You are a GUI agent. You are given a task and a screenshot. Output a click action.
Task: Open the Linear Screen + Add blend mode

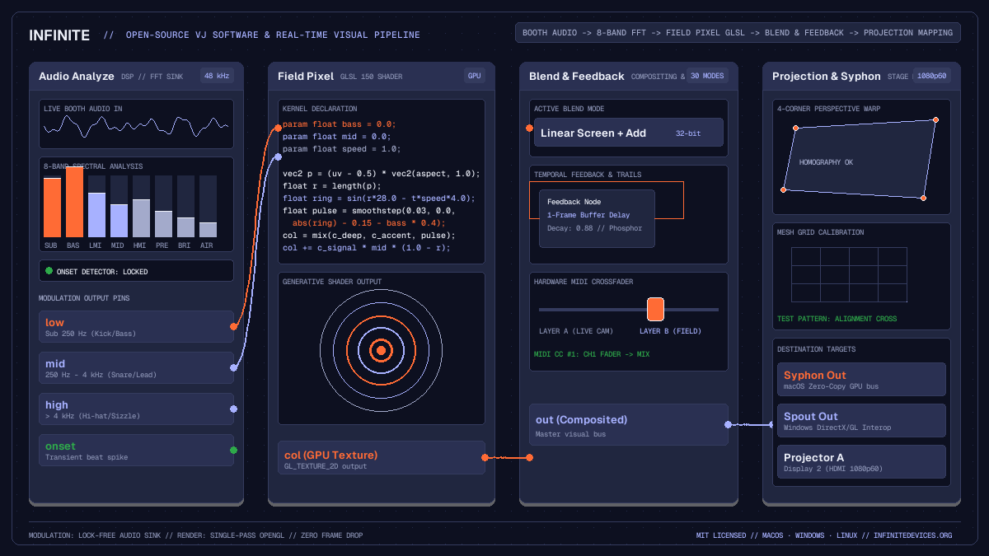click(629, 133)
